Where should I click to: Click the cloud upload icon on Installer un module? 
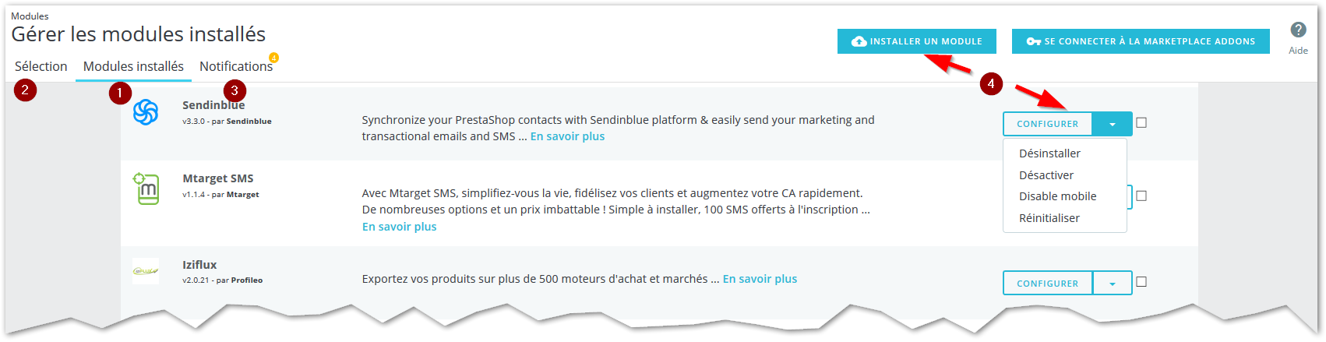pyautogui.click(x=859, y=41)
